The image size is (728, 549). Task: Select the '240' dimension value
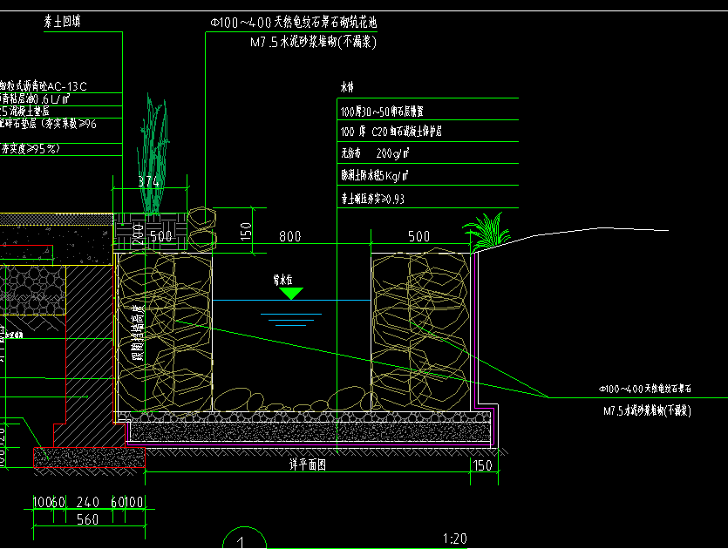(x=88, y=502)
